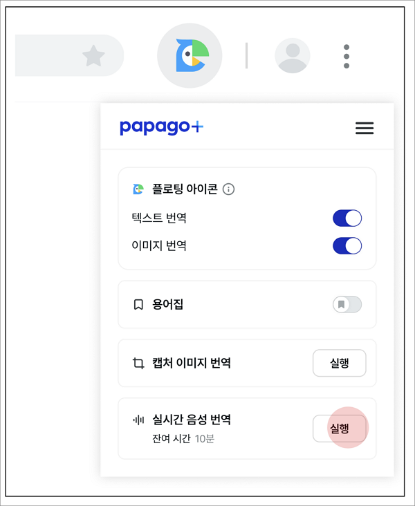Select the 실시간 음성 번역 label
Screen dimensions: 415x506
coord(192,420)
